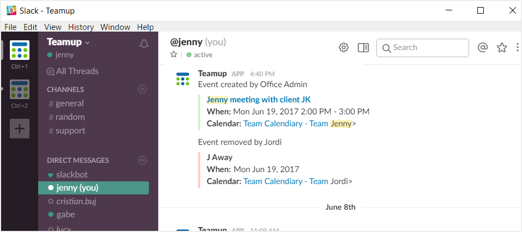Show mentions with the @ icon
522x232 pixels.
(483, 47)
